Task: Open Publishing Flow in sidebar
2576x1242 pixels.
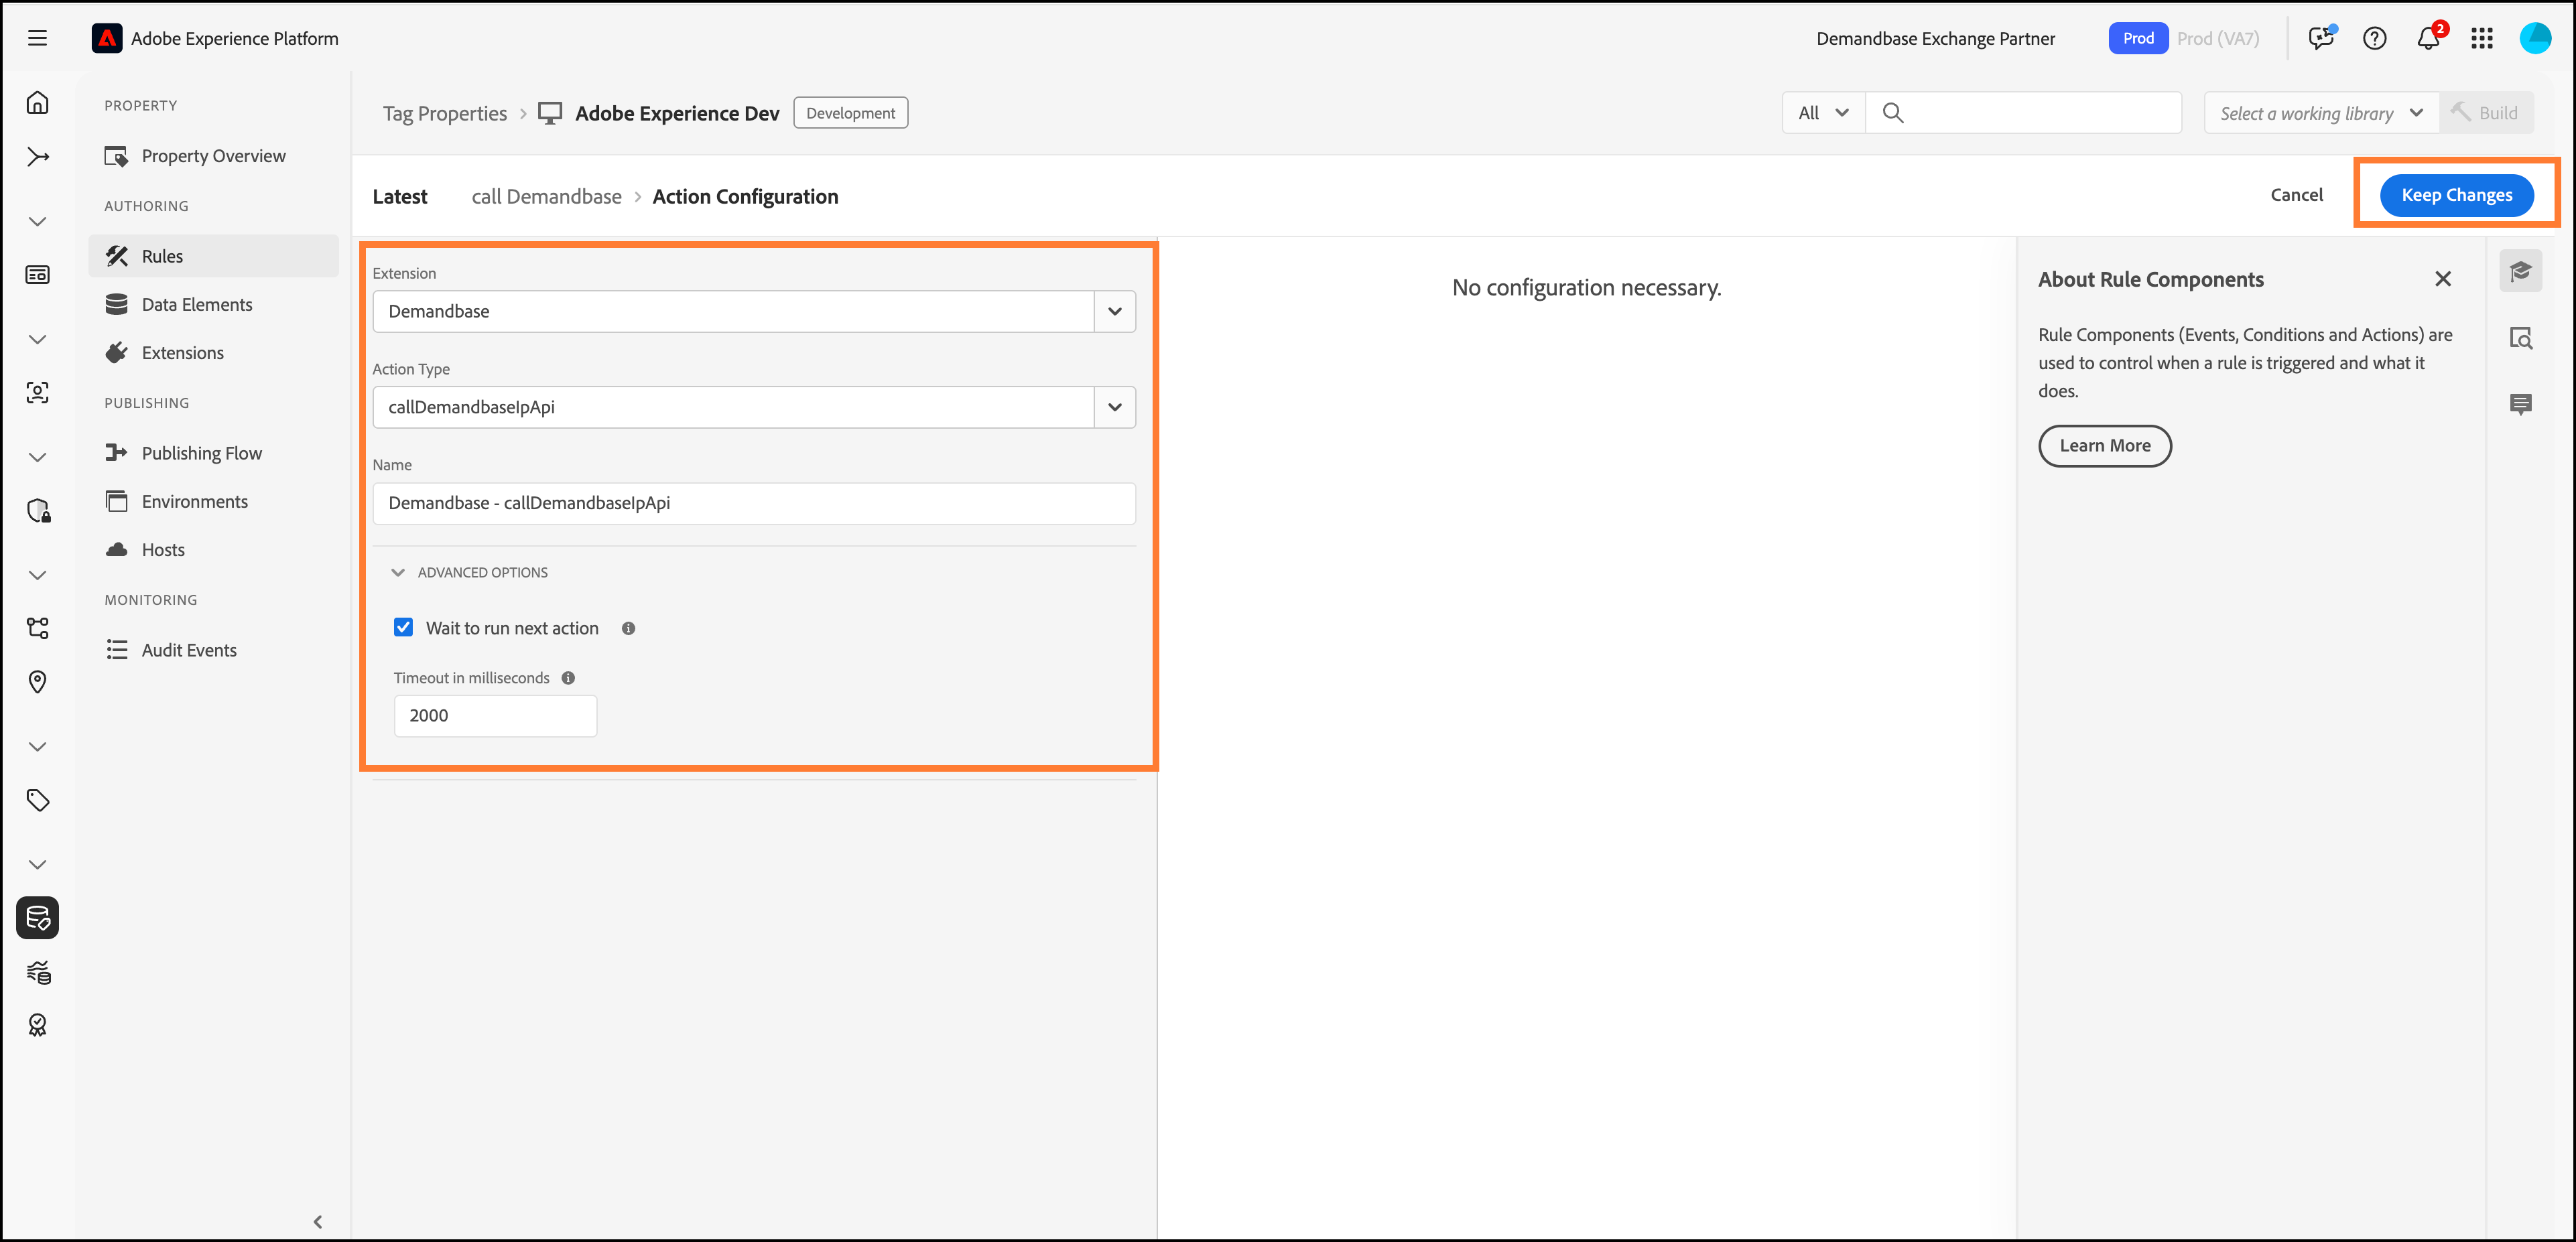Action: [201, 453]
